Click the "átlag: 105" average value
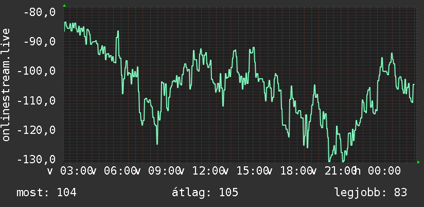 point(205,192)
